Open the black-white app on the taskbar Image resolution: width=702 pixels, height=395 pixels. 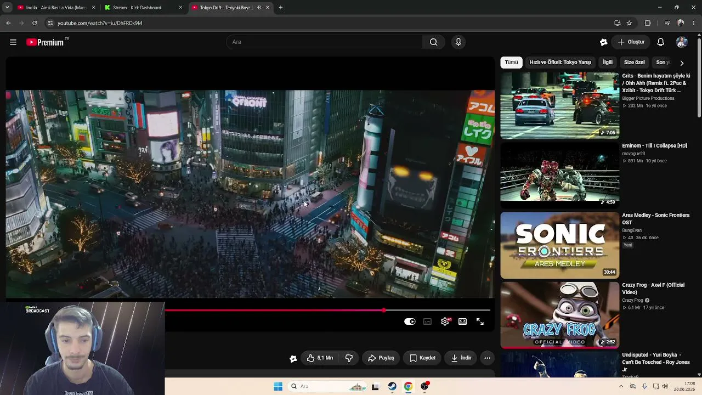(375, 386)
